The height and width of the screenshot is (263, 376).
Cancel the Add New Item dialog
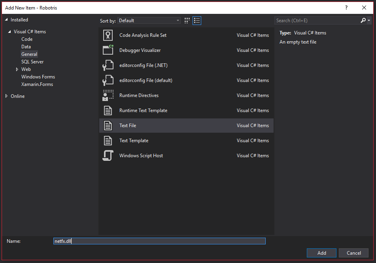coord(353,253)
